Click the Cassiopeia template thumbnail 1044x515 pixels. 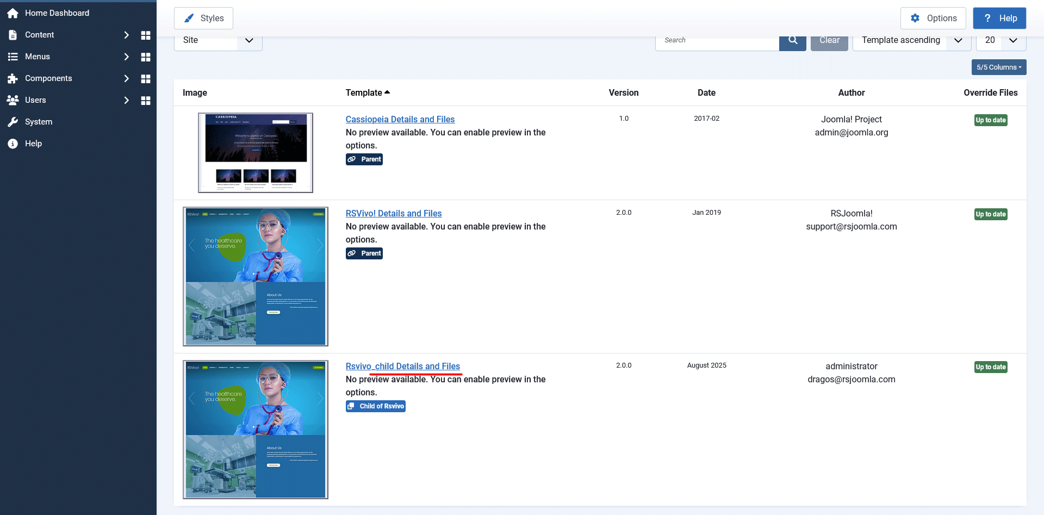256,153
